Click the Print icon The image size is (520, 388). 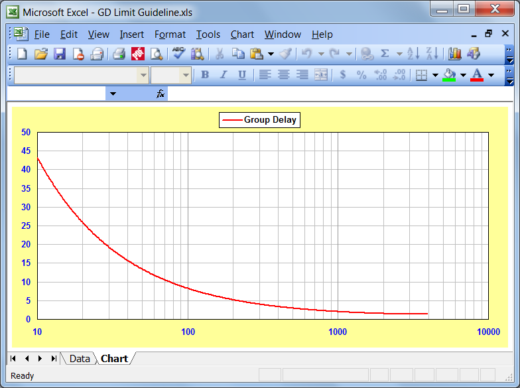118,54
